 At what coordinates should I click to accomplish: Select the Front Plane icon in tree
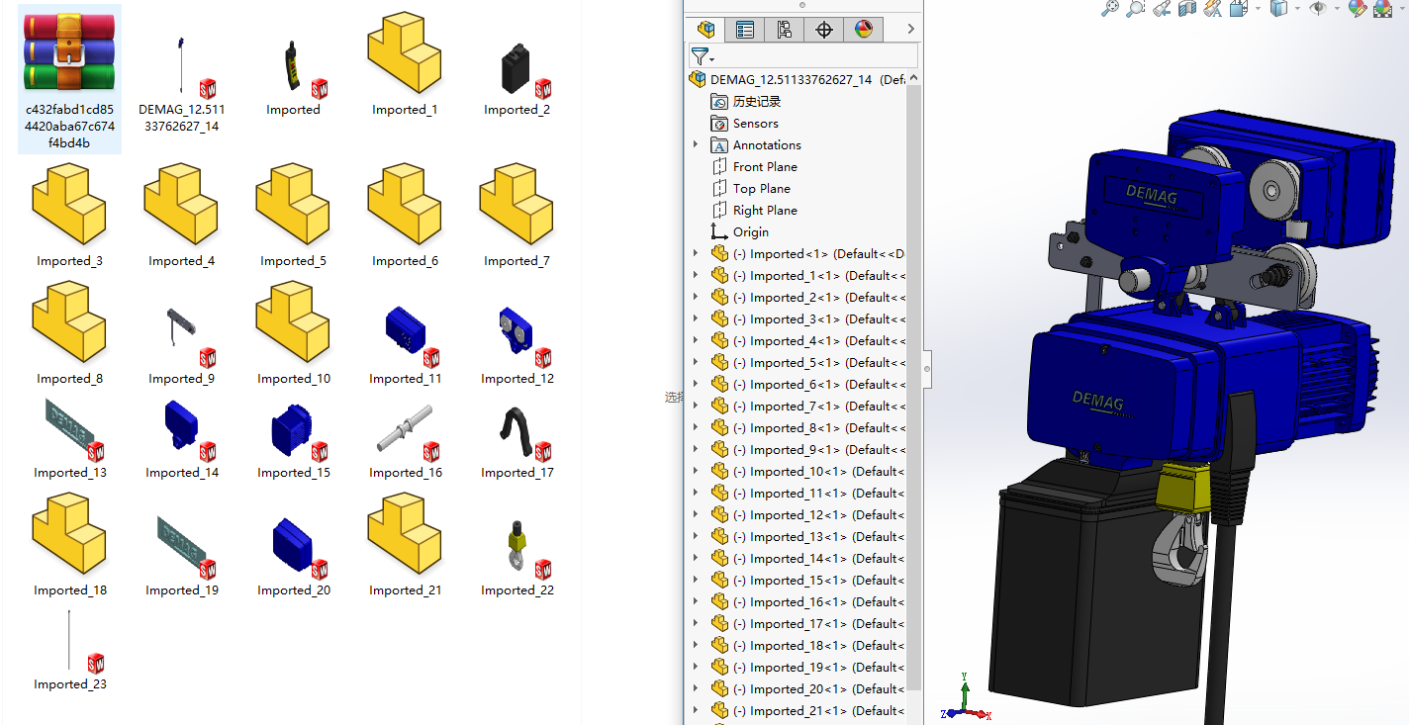tap(719, 166)
